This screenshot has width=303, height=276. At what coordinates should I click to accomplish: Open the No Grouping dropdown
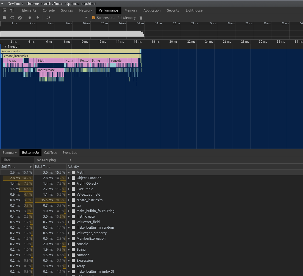pyautogui.click(x=54, y=160)
